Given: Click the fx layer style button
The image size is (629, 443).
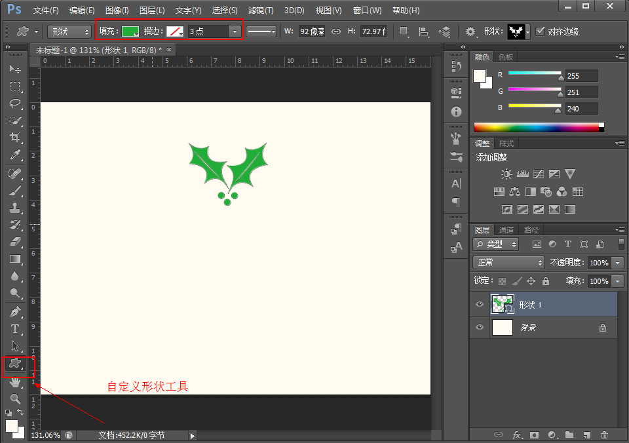Looking at the screenshot, I should click(516, 434).
